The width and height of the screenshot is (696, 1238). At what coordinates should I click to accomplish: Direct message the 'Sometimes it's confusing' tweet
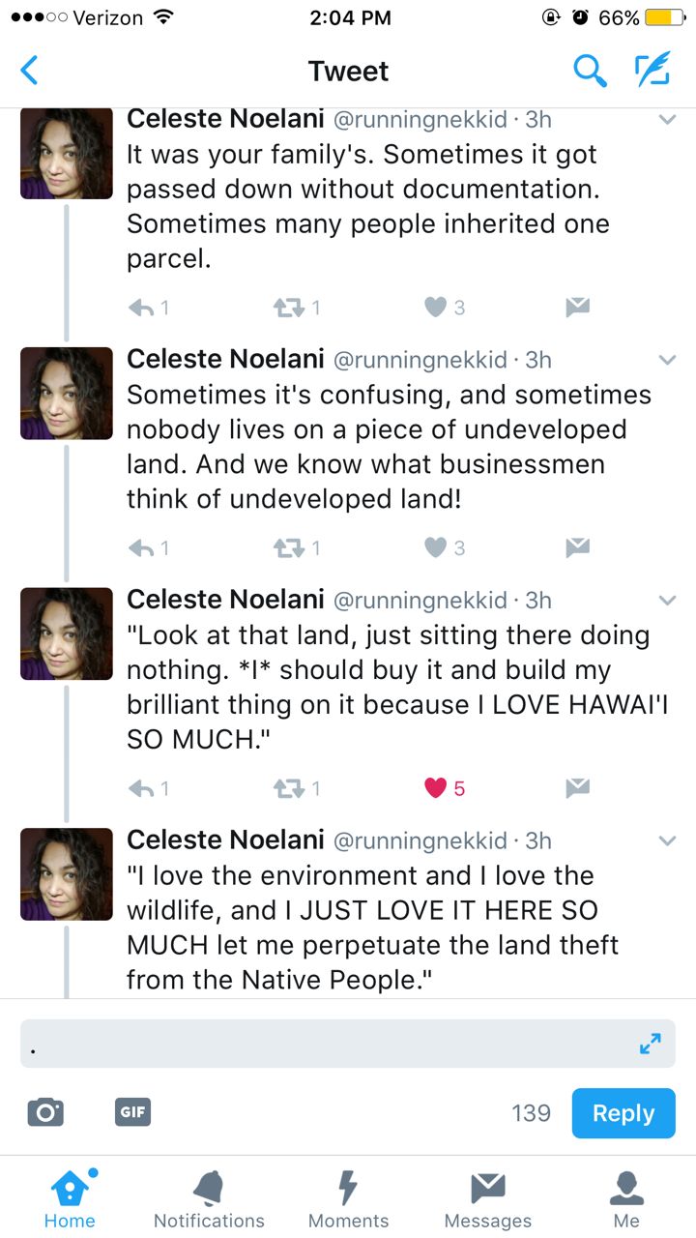click(577, 548)
